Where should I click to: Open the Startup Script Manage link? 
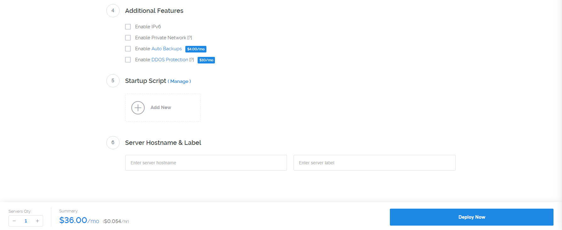[x=179, y=81]
